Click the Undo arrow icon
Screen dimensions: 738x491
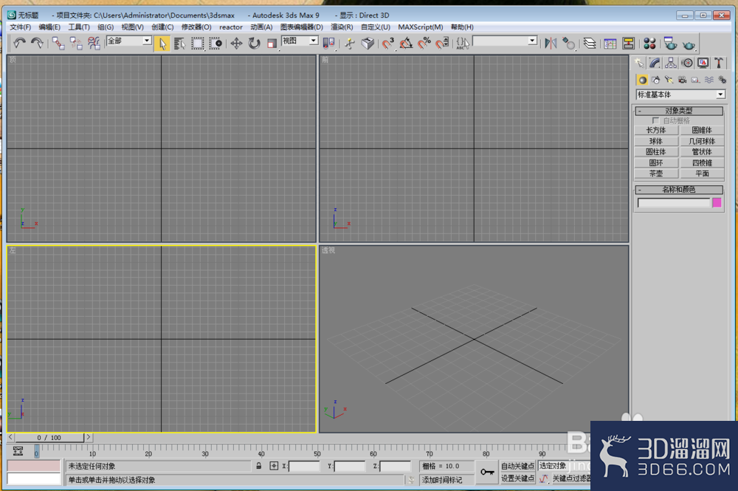19,44
